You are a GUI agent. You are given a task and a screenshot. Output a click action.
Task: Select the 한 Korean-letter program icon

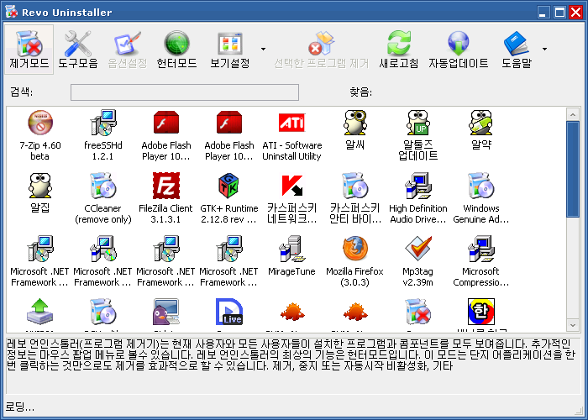pyautogui.click(x=481, y=312)
